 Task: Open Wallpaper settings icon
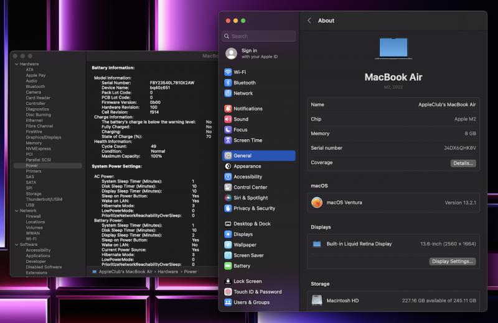(228, 244)
